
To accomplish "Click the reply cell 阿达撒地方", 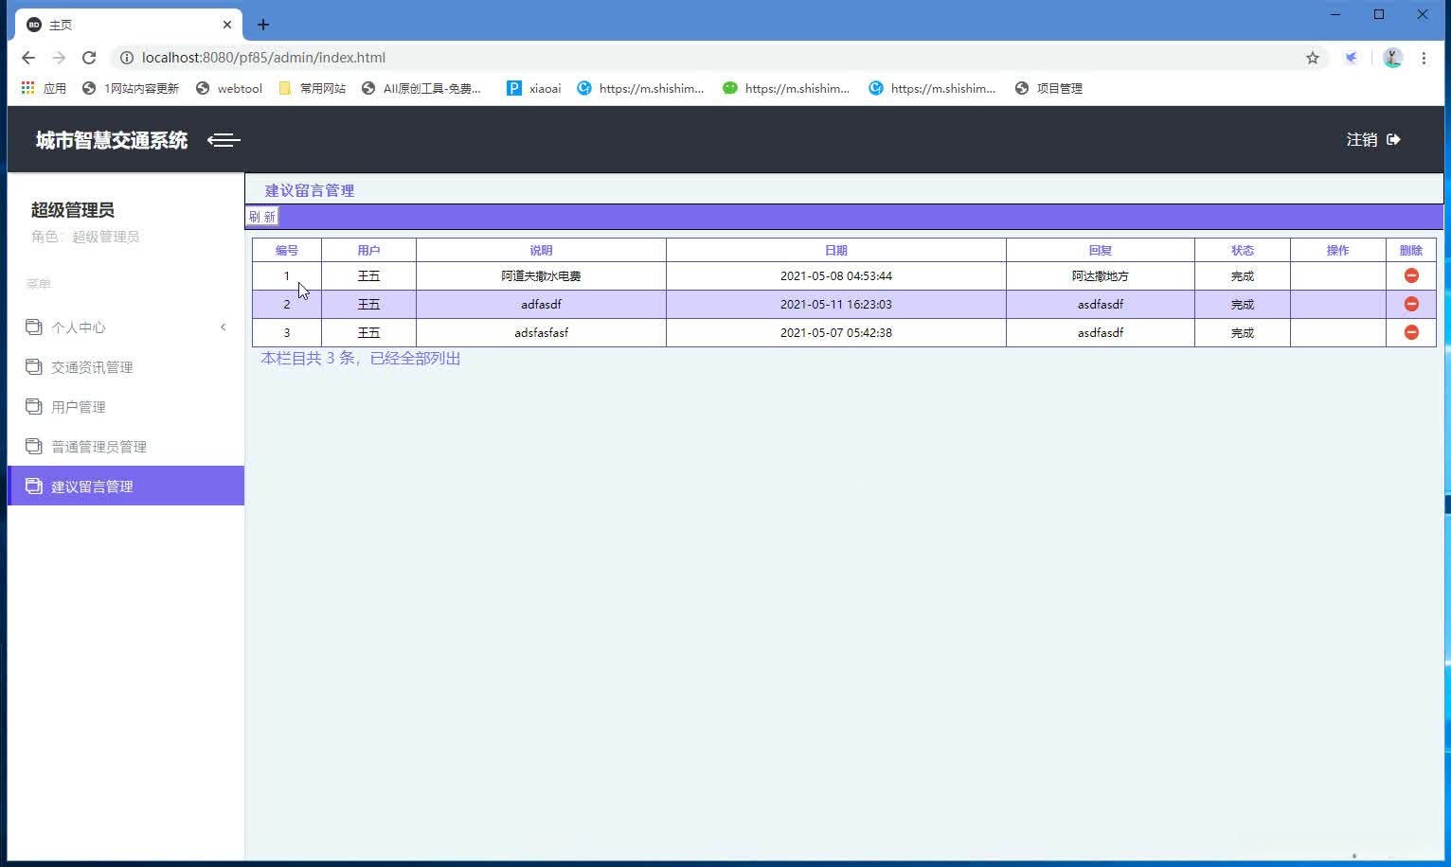I will (x=1101, y=276).
